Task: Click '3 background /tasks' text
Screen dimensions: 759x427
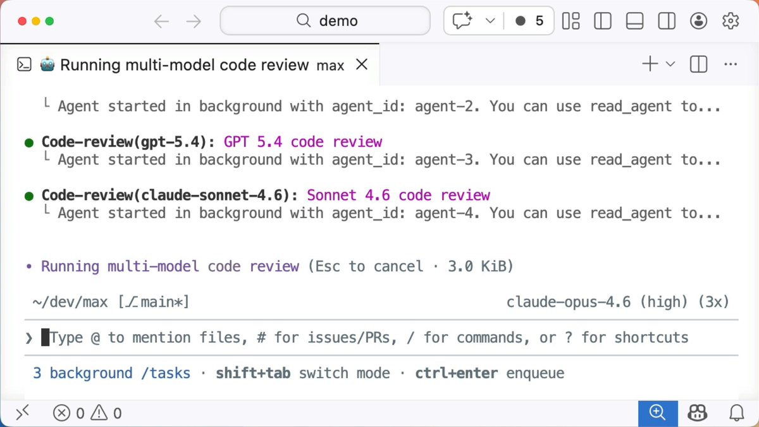Action: [x=111, y=373]
